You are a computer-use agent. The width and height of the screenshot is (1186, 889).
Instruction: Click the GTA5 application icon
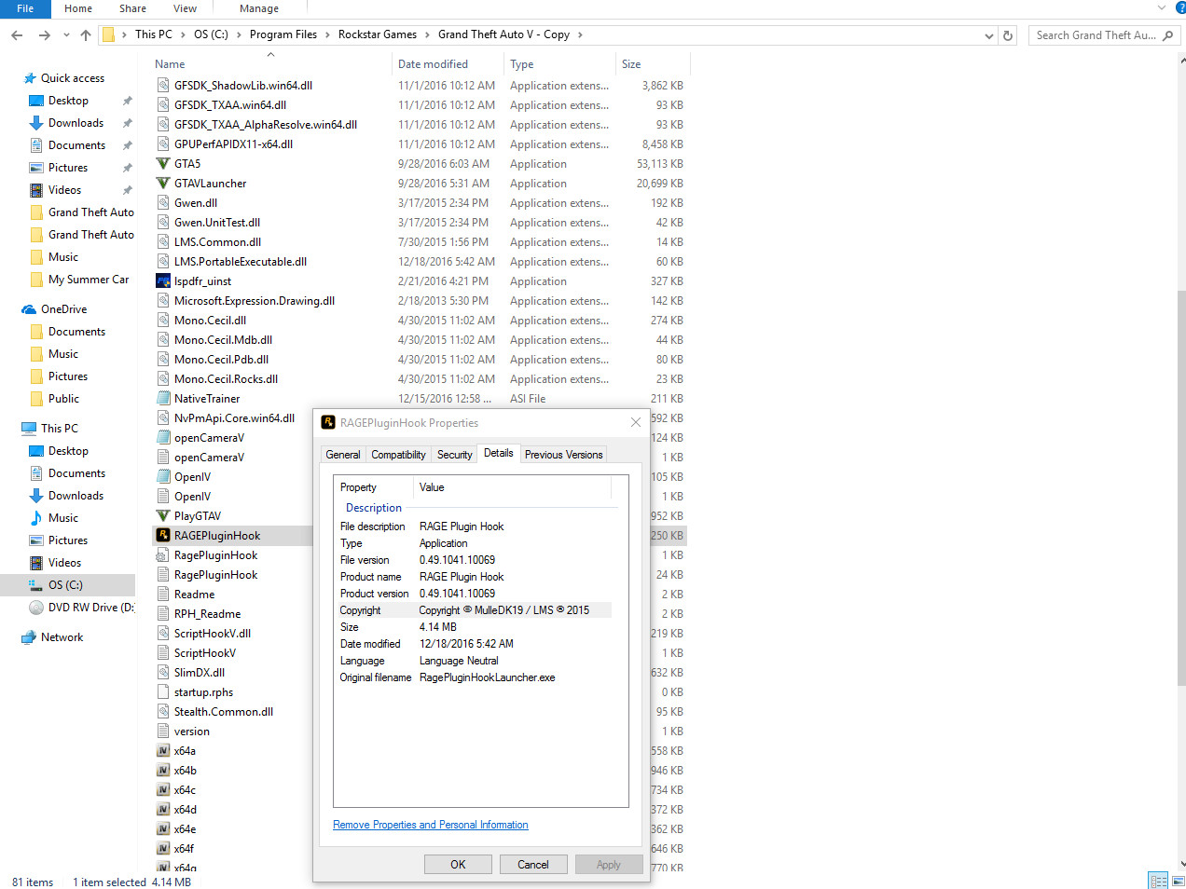tap(163, 164)
